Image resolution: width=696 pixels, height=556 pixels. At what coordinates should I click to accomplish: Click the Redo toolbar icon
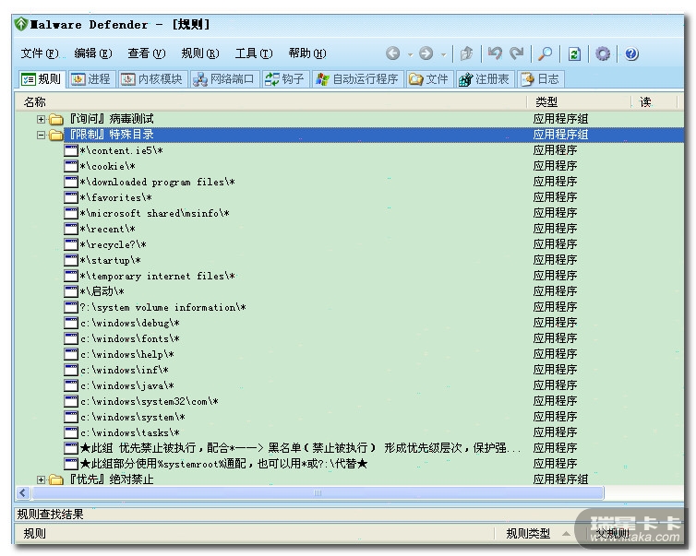(516, 53)
